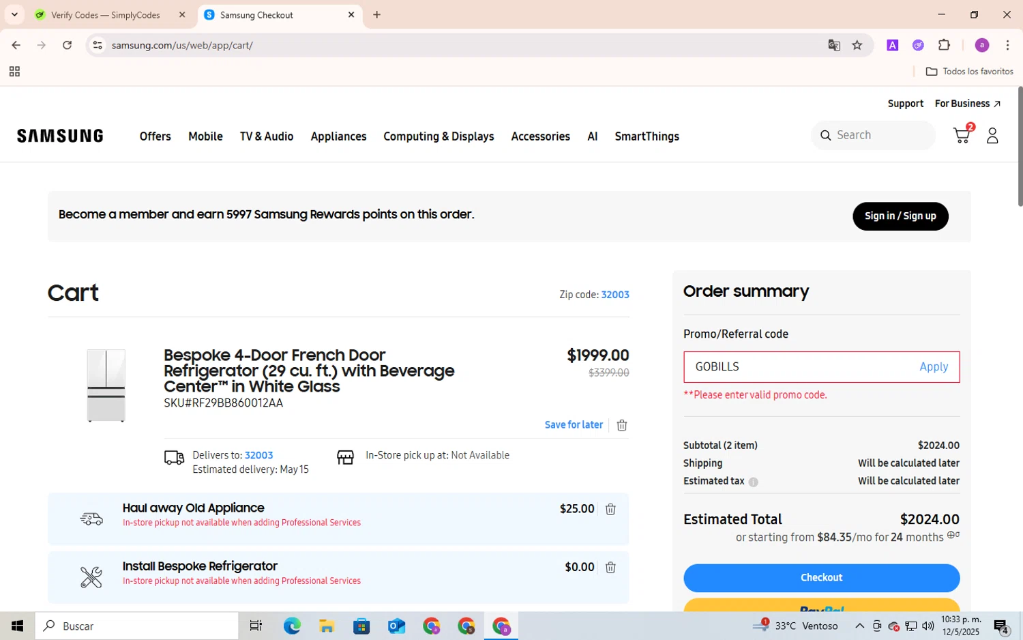
Task: Open Microsoft Edge from taskbar
Action: (292, 626)
